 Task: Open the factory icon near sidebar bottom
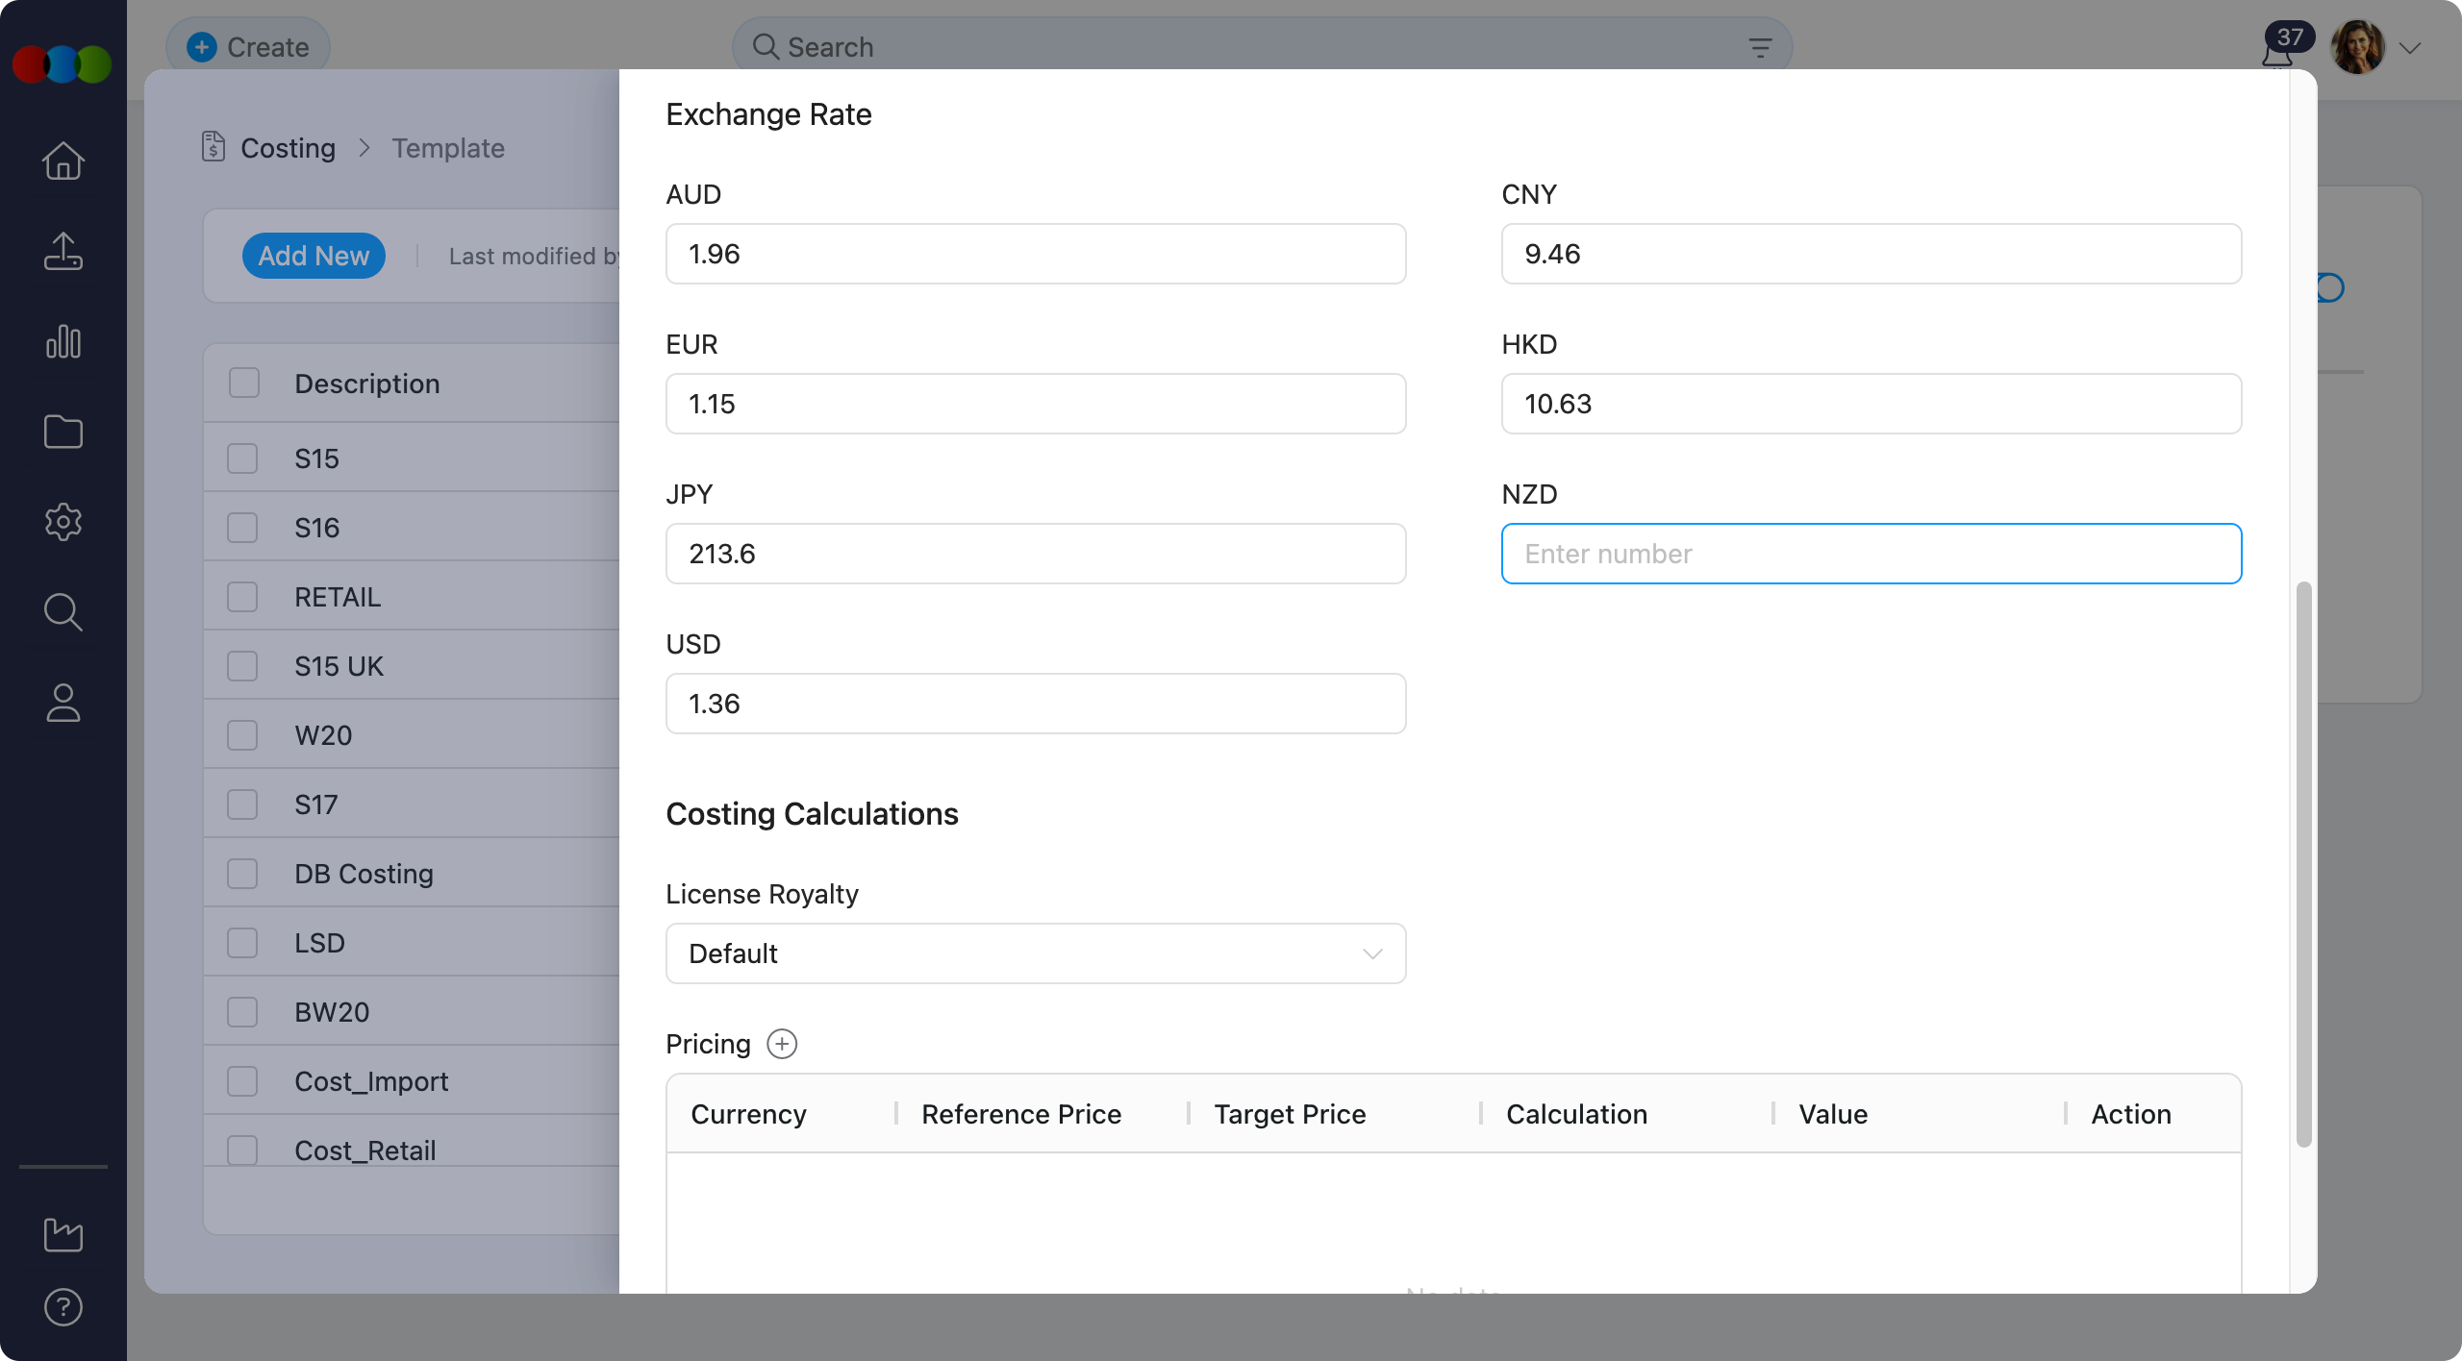click(x=62, y=1235)
